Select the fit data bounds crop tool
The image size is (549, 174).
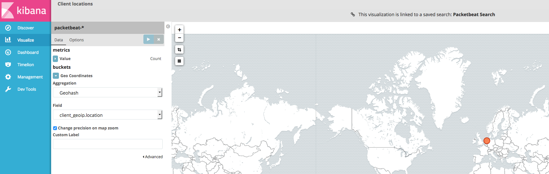179,50
